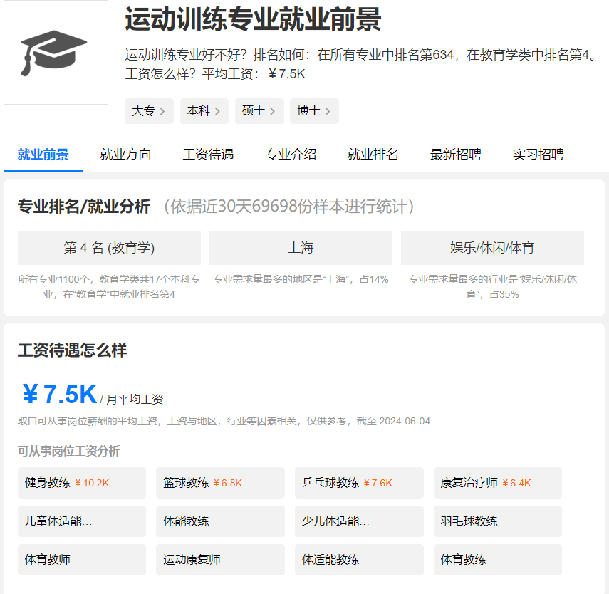609x594 pixels.
Task: View the 就业排名 tab
Action: [373, 155]
